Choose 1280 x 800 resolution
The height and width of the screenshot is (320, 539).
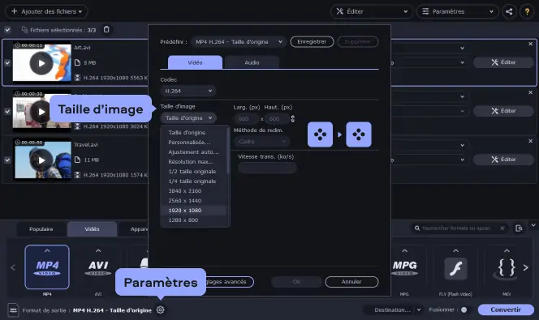pyautogui.click(x=193, y=220)
